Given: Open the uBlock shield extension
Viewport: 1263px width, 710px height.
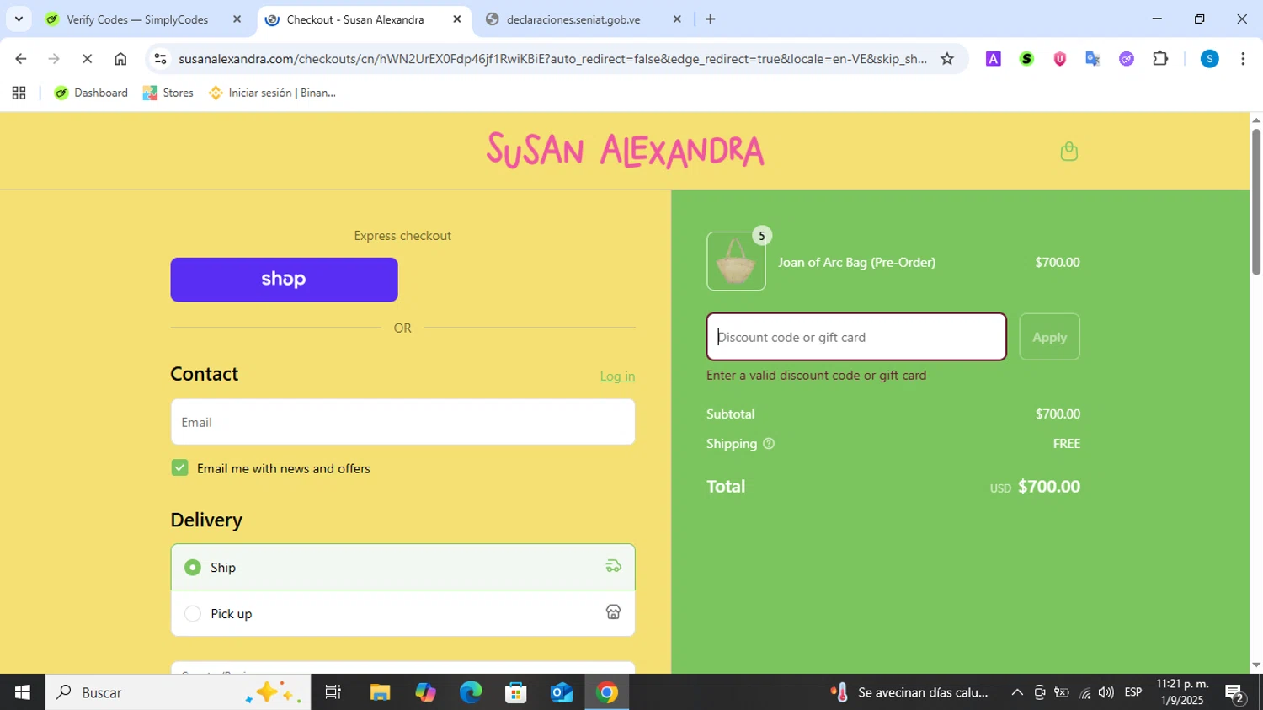Looking at the screenshot, I should [1060, 59].
